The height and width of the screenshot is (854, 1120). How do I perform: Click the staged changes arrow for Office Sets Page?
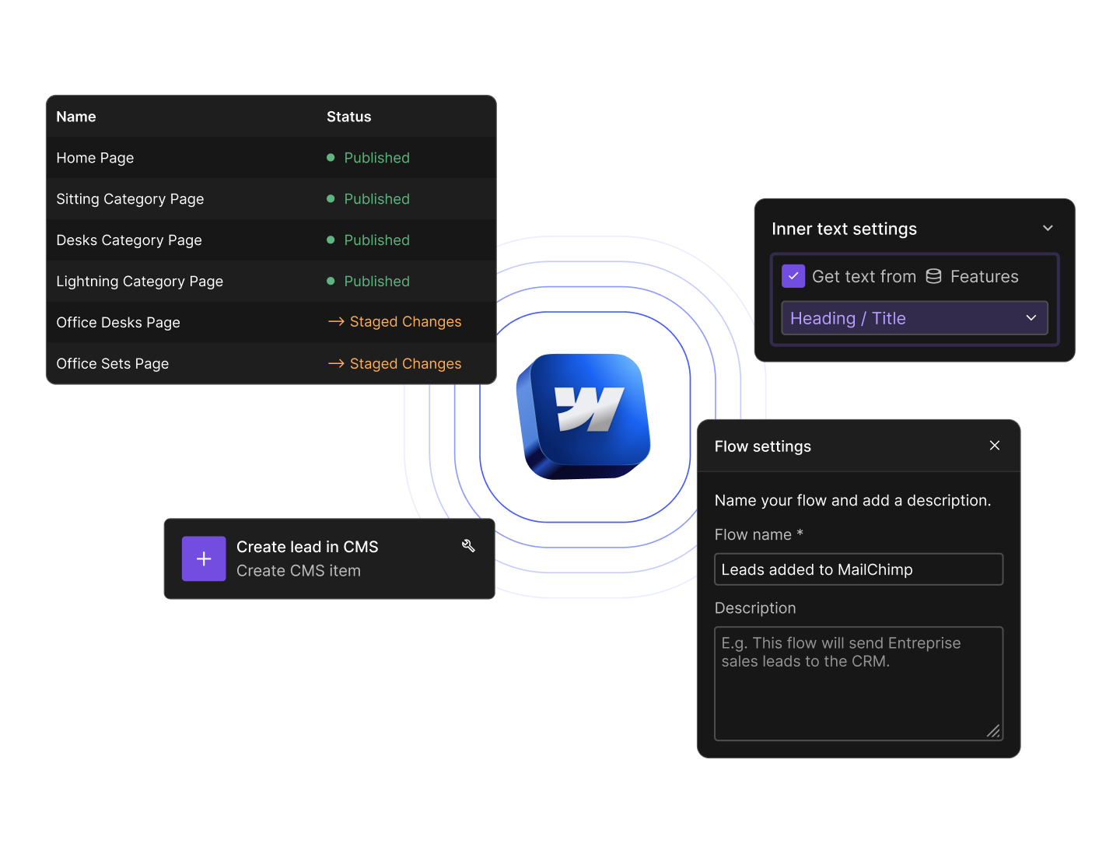tap(336, 363)
